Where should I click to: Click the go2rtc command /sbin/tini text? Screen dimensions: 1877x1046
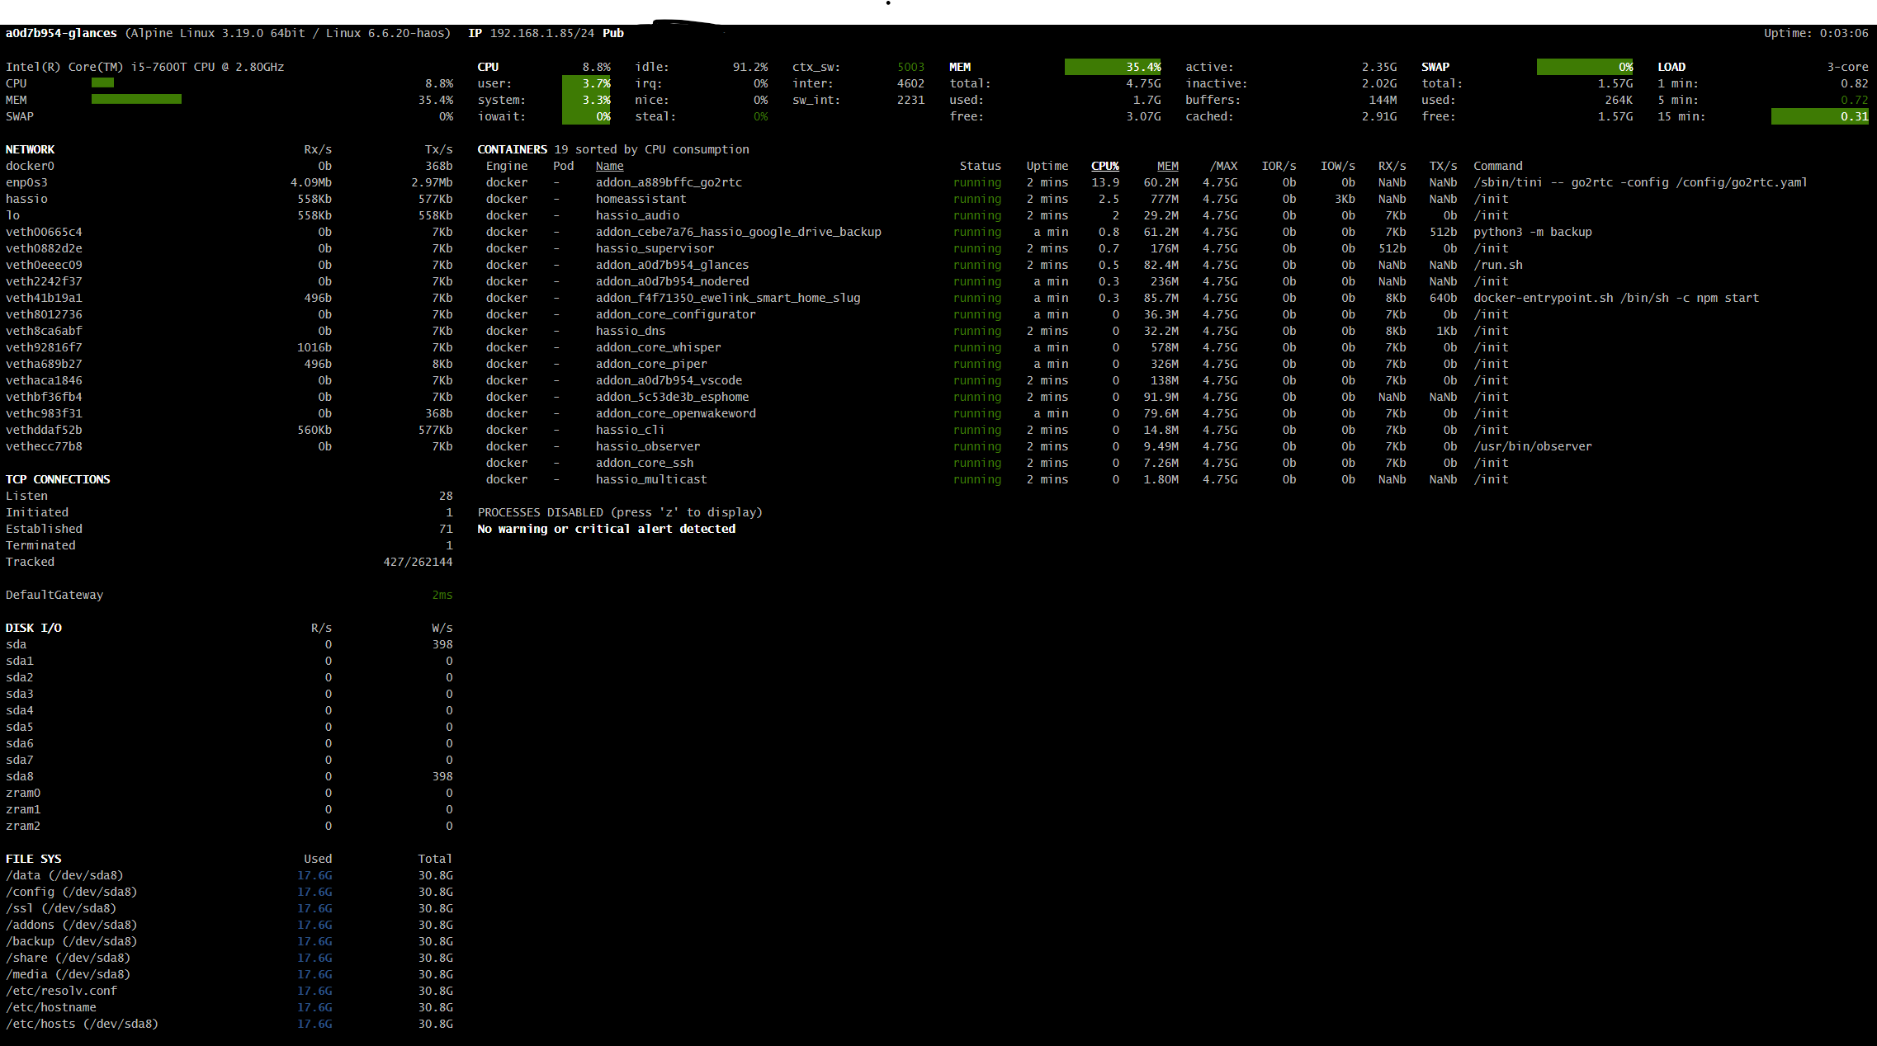(x=1640, y=182)
